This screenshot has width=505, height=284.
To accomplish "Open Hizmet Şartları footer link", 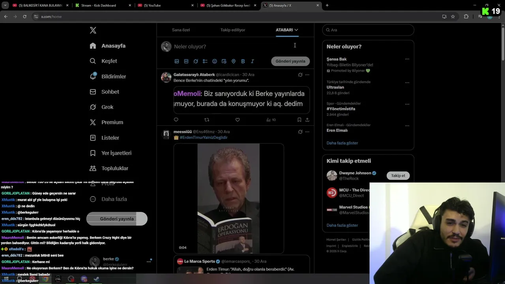I will 336,239.
